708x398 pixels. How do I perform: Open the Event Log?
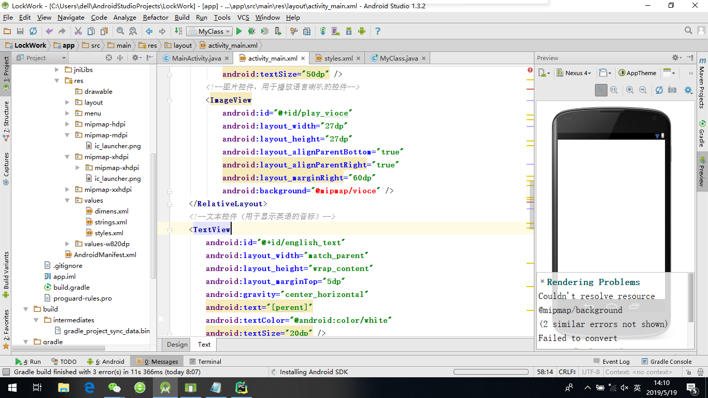point(611,362)
